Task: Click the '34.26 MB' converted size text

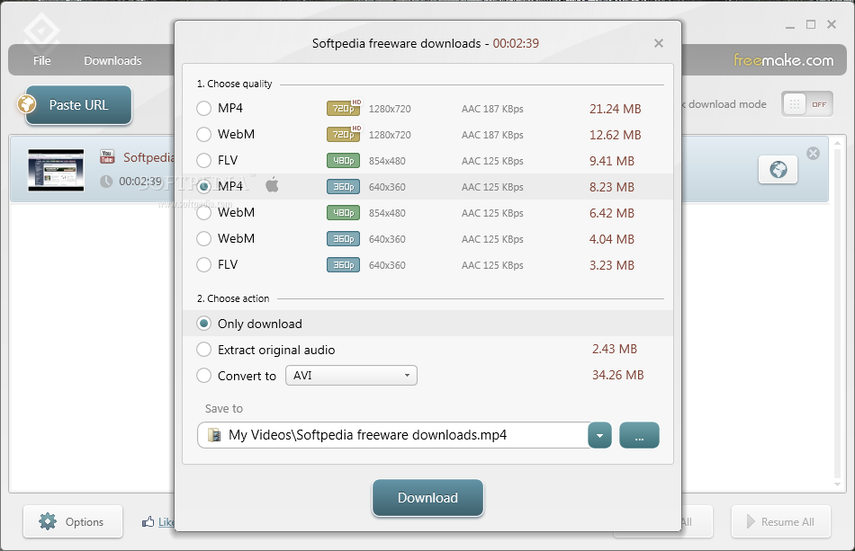Action: (617, 375)
